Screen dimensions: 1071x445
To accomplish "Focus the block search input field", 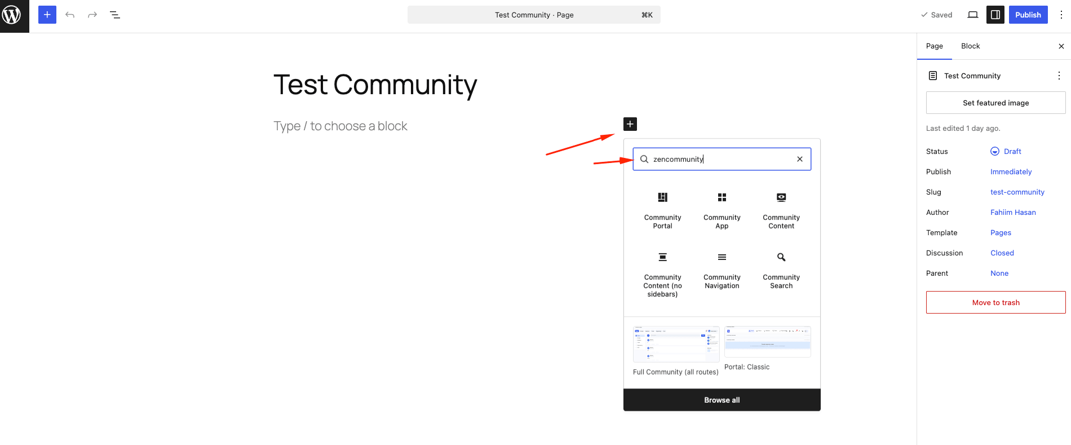I will point(722,159).
